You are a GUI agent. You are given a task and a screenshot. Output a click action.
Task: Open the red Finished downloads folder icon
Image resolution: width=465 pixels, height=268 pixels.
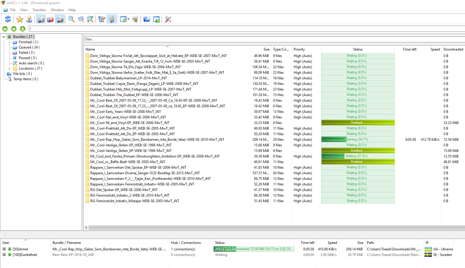pos(50,19)
